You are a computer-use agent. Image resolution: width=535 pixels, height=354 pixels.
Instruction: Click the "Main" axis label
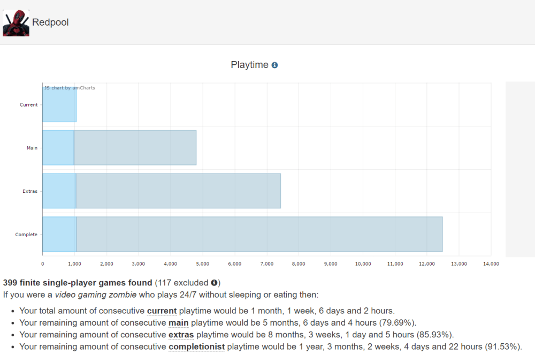(33, 148)
